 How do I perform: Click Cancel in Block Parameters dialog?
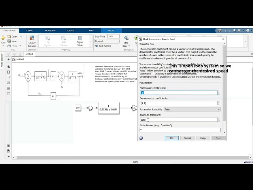pyautogui.click(x=187, y=138)
